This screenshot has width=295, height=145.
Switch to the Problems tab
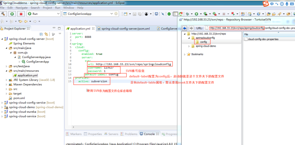(x=129, y=134)
